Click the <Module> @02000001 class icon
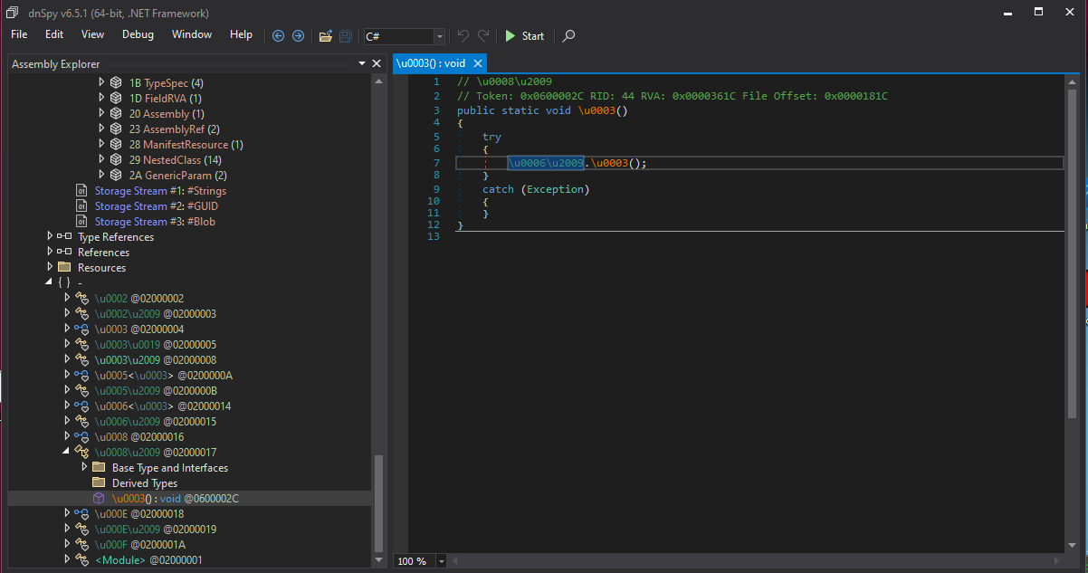 81,560
